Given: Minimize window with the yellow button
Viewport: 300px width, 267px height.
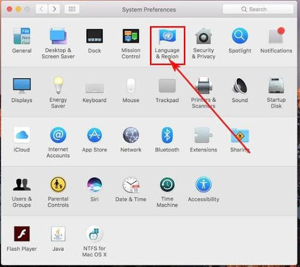Looking at the screenshot, I should click(18, 9).
